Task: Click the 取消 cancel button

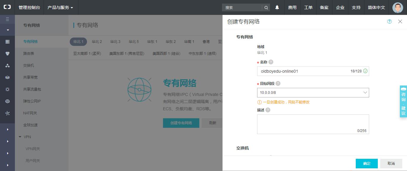Action: click(391, 164)
